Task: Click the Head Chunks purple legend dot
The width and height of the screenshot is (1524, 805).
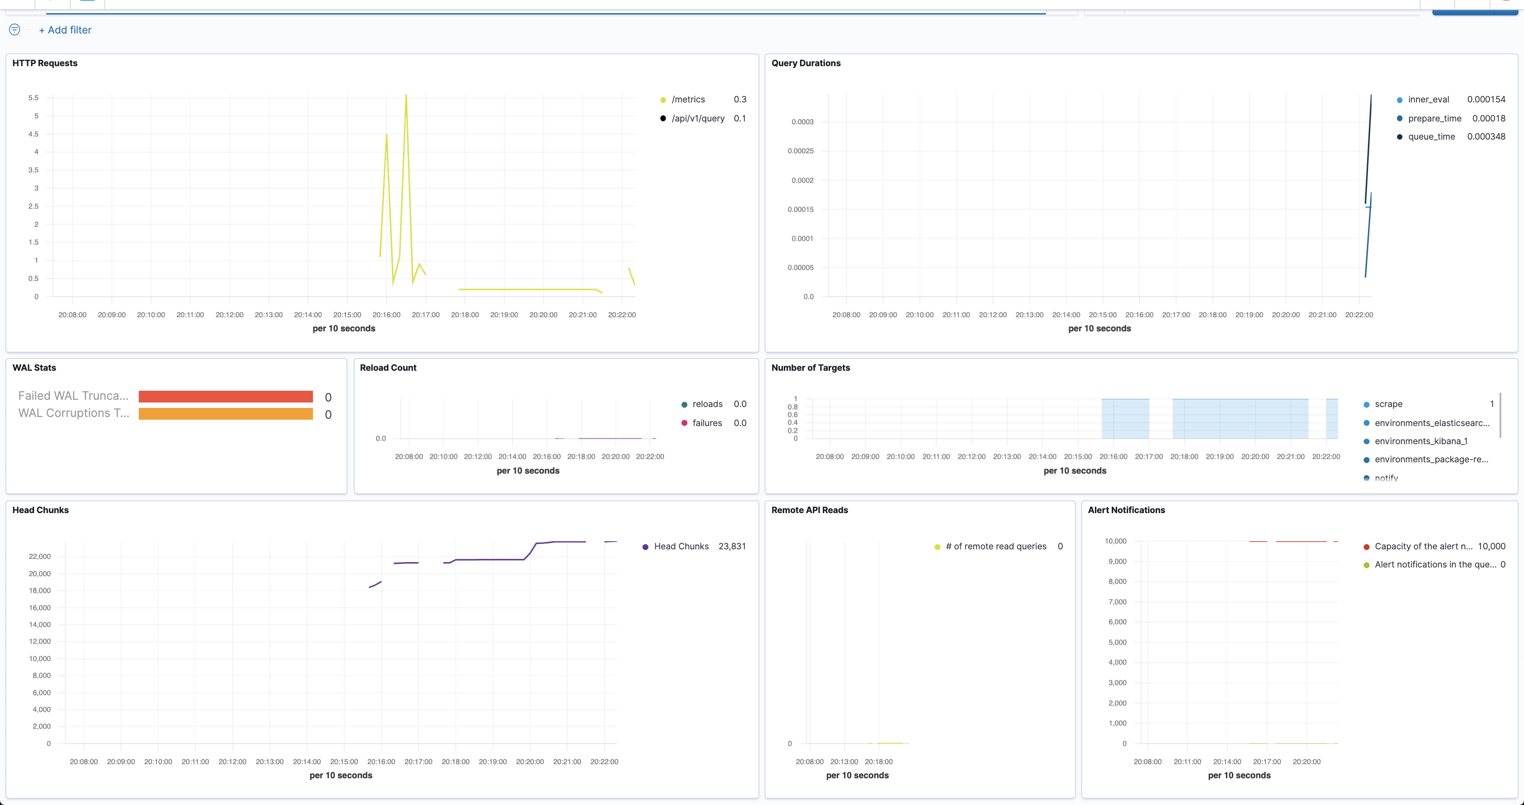Action: coord(645,547)
